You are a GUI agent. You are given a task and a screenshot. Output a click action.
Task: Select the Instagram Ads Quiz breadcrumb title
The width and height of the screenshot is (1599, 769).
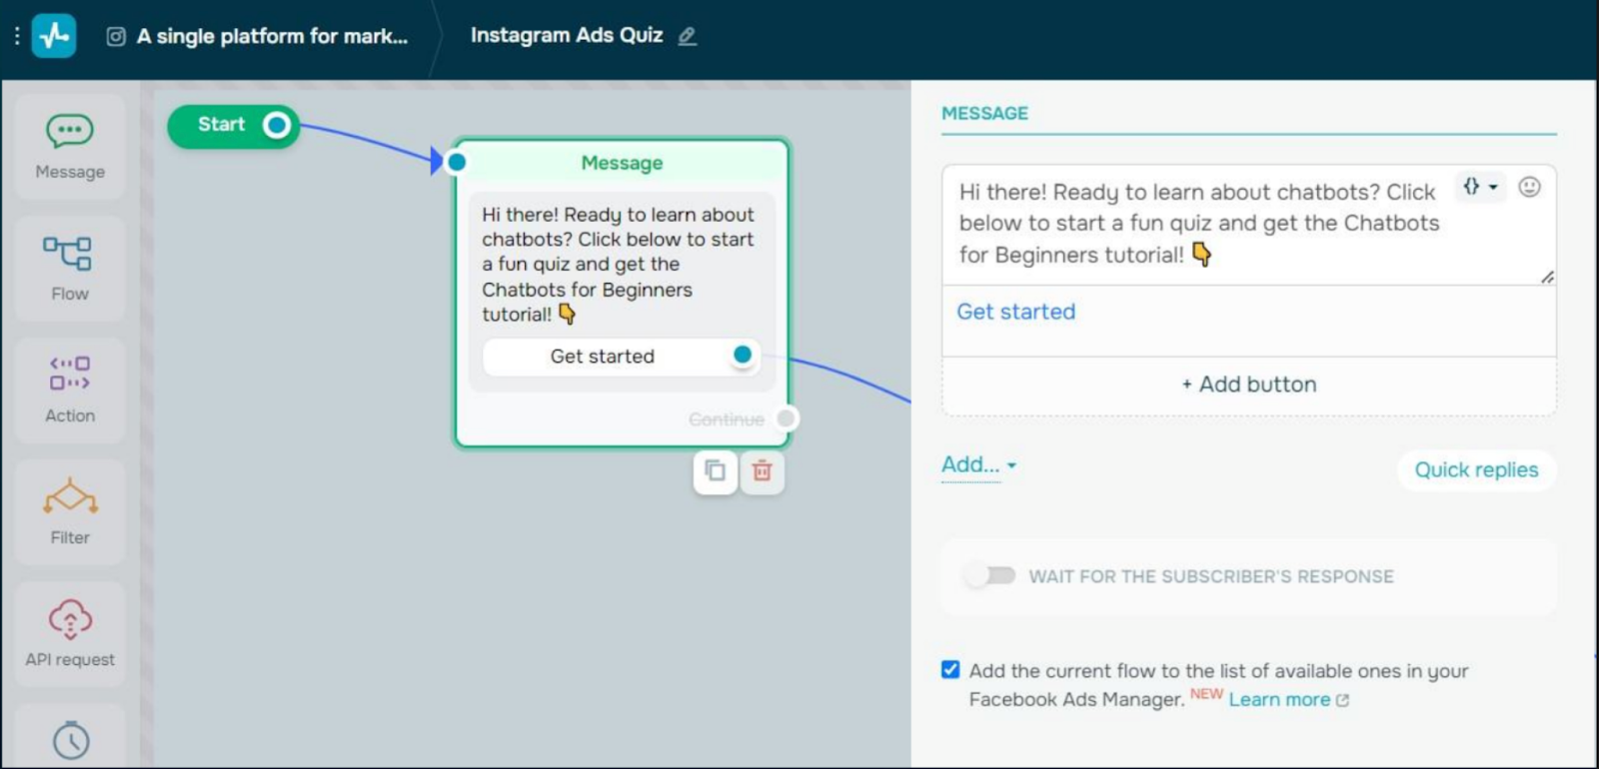coord(567,35)
